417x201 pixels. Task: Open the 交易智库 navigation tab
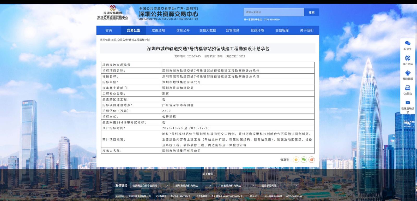(282, 30)
